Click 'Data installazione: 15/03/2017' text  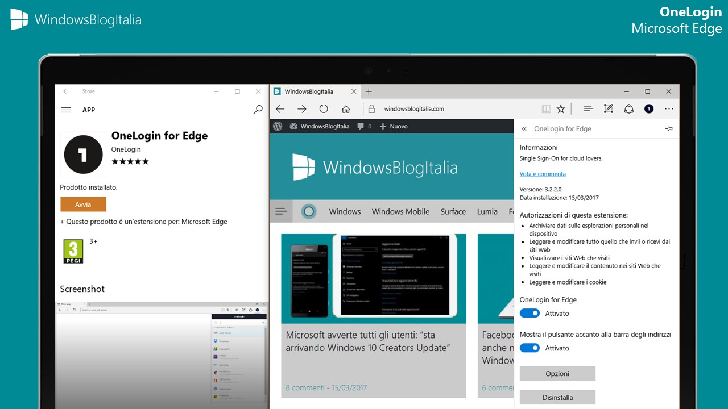point(559,198)
